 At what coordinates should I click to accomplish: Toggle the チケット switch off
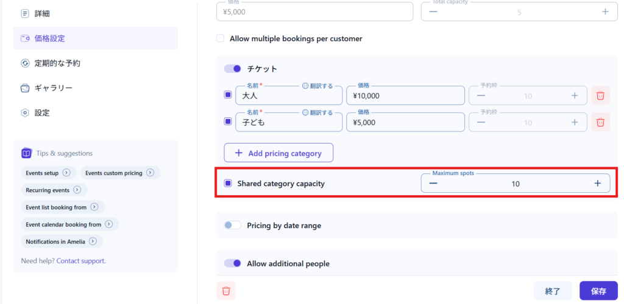coord(233,69)
